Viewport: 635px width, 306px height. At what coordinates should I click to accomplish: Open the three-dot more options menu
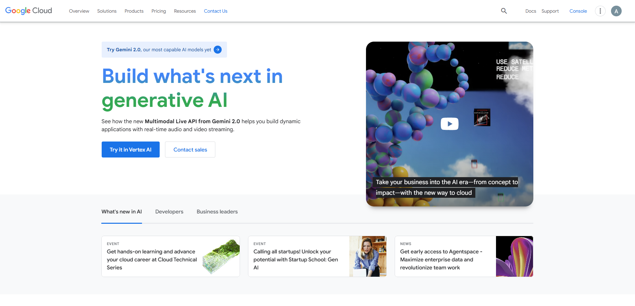point(600,11)
